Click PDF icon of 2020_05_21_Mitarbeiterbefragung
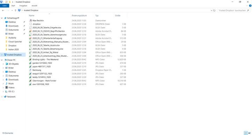Image resolution: width=252 pixels, height=135 pixels. pyautogui.click(x=30, y=38)
